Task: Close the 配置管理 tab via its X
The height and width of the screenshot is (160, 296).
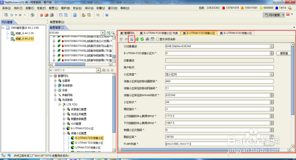Action: (x=63, y=28)
